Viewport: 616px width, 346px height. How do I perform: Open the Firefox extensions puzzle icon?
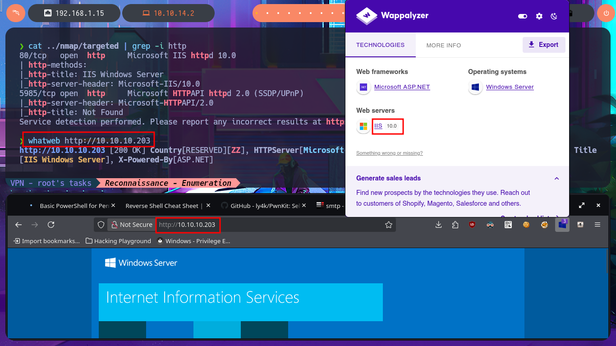tap(455, 225)
